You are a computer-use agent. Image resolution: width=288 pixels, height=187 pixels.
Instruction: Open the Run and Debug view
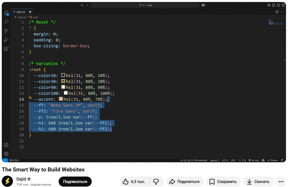6,40
